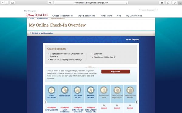Click My Online Check-In Overview heading

pyautogui.click(x=57, y=25)
